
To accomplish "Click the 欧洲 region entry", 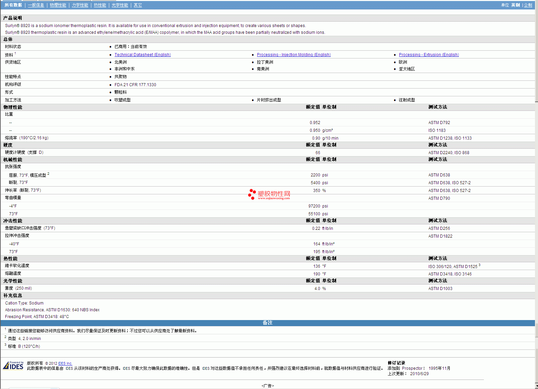I will pos(403,62).
